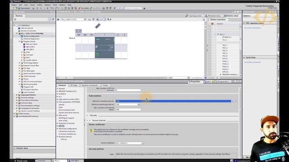This screenshot has width=289, height=162.
Task: Open the device selector dropdown in device view
Action: tap(85, 19)
